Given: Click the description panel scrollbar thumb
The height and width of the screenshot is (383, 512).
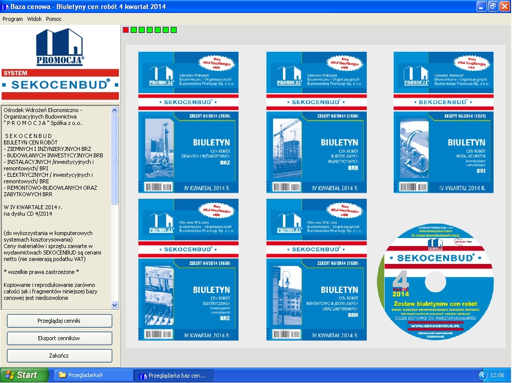Looking at the screenshot, I should [x=114, y=159].
